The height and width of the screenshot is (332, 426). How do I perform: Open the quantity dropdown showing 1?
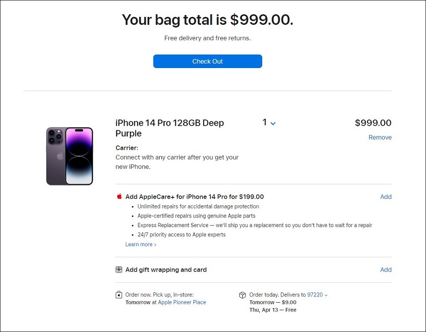tap(269, 123)
